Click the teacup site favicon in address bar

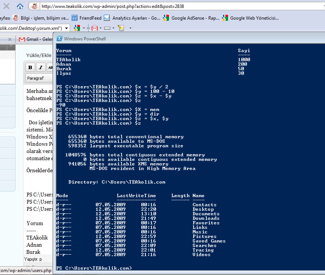pos(34,6)
